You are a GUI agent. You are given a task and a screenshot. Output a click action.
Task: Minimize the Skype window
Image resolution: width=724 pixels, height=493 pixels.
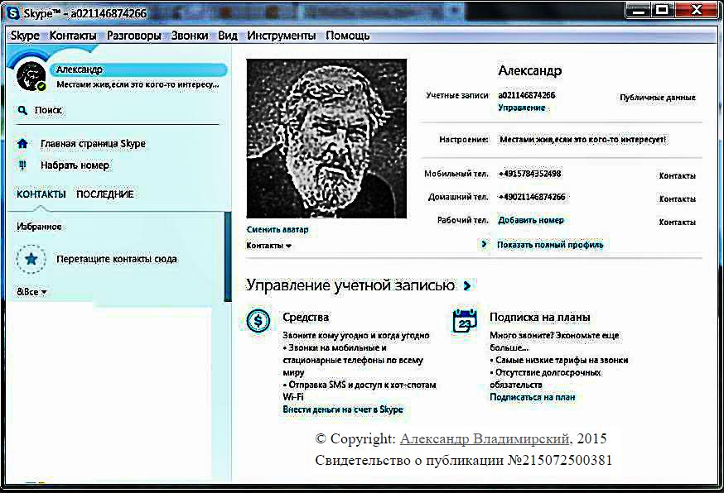pyautogui.click(x=639, y=10)
